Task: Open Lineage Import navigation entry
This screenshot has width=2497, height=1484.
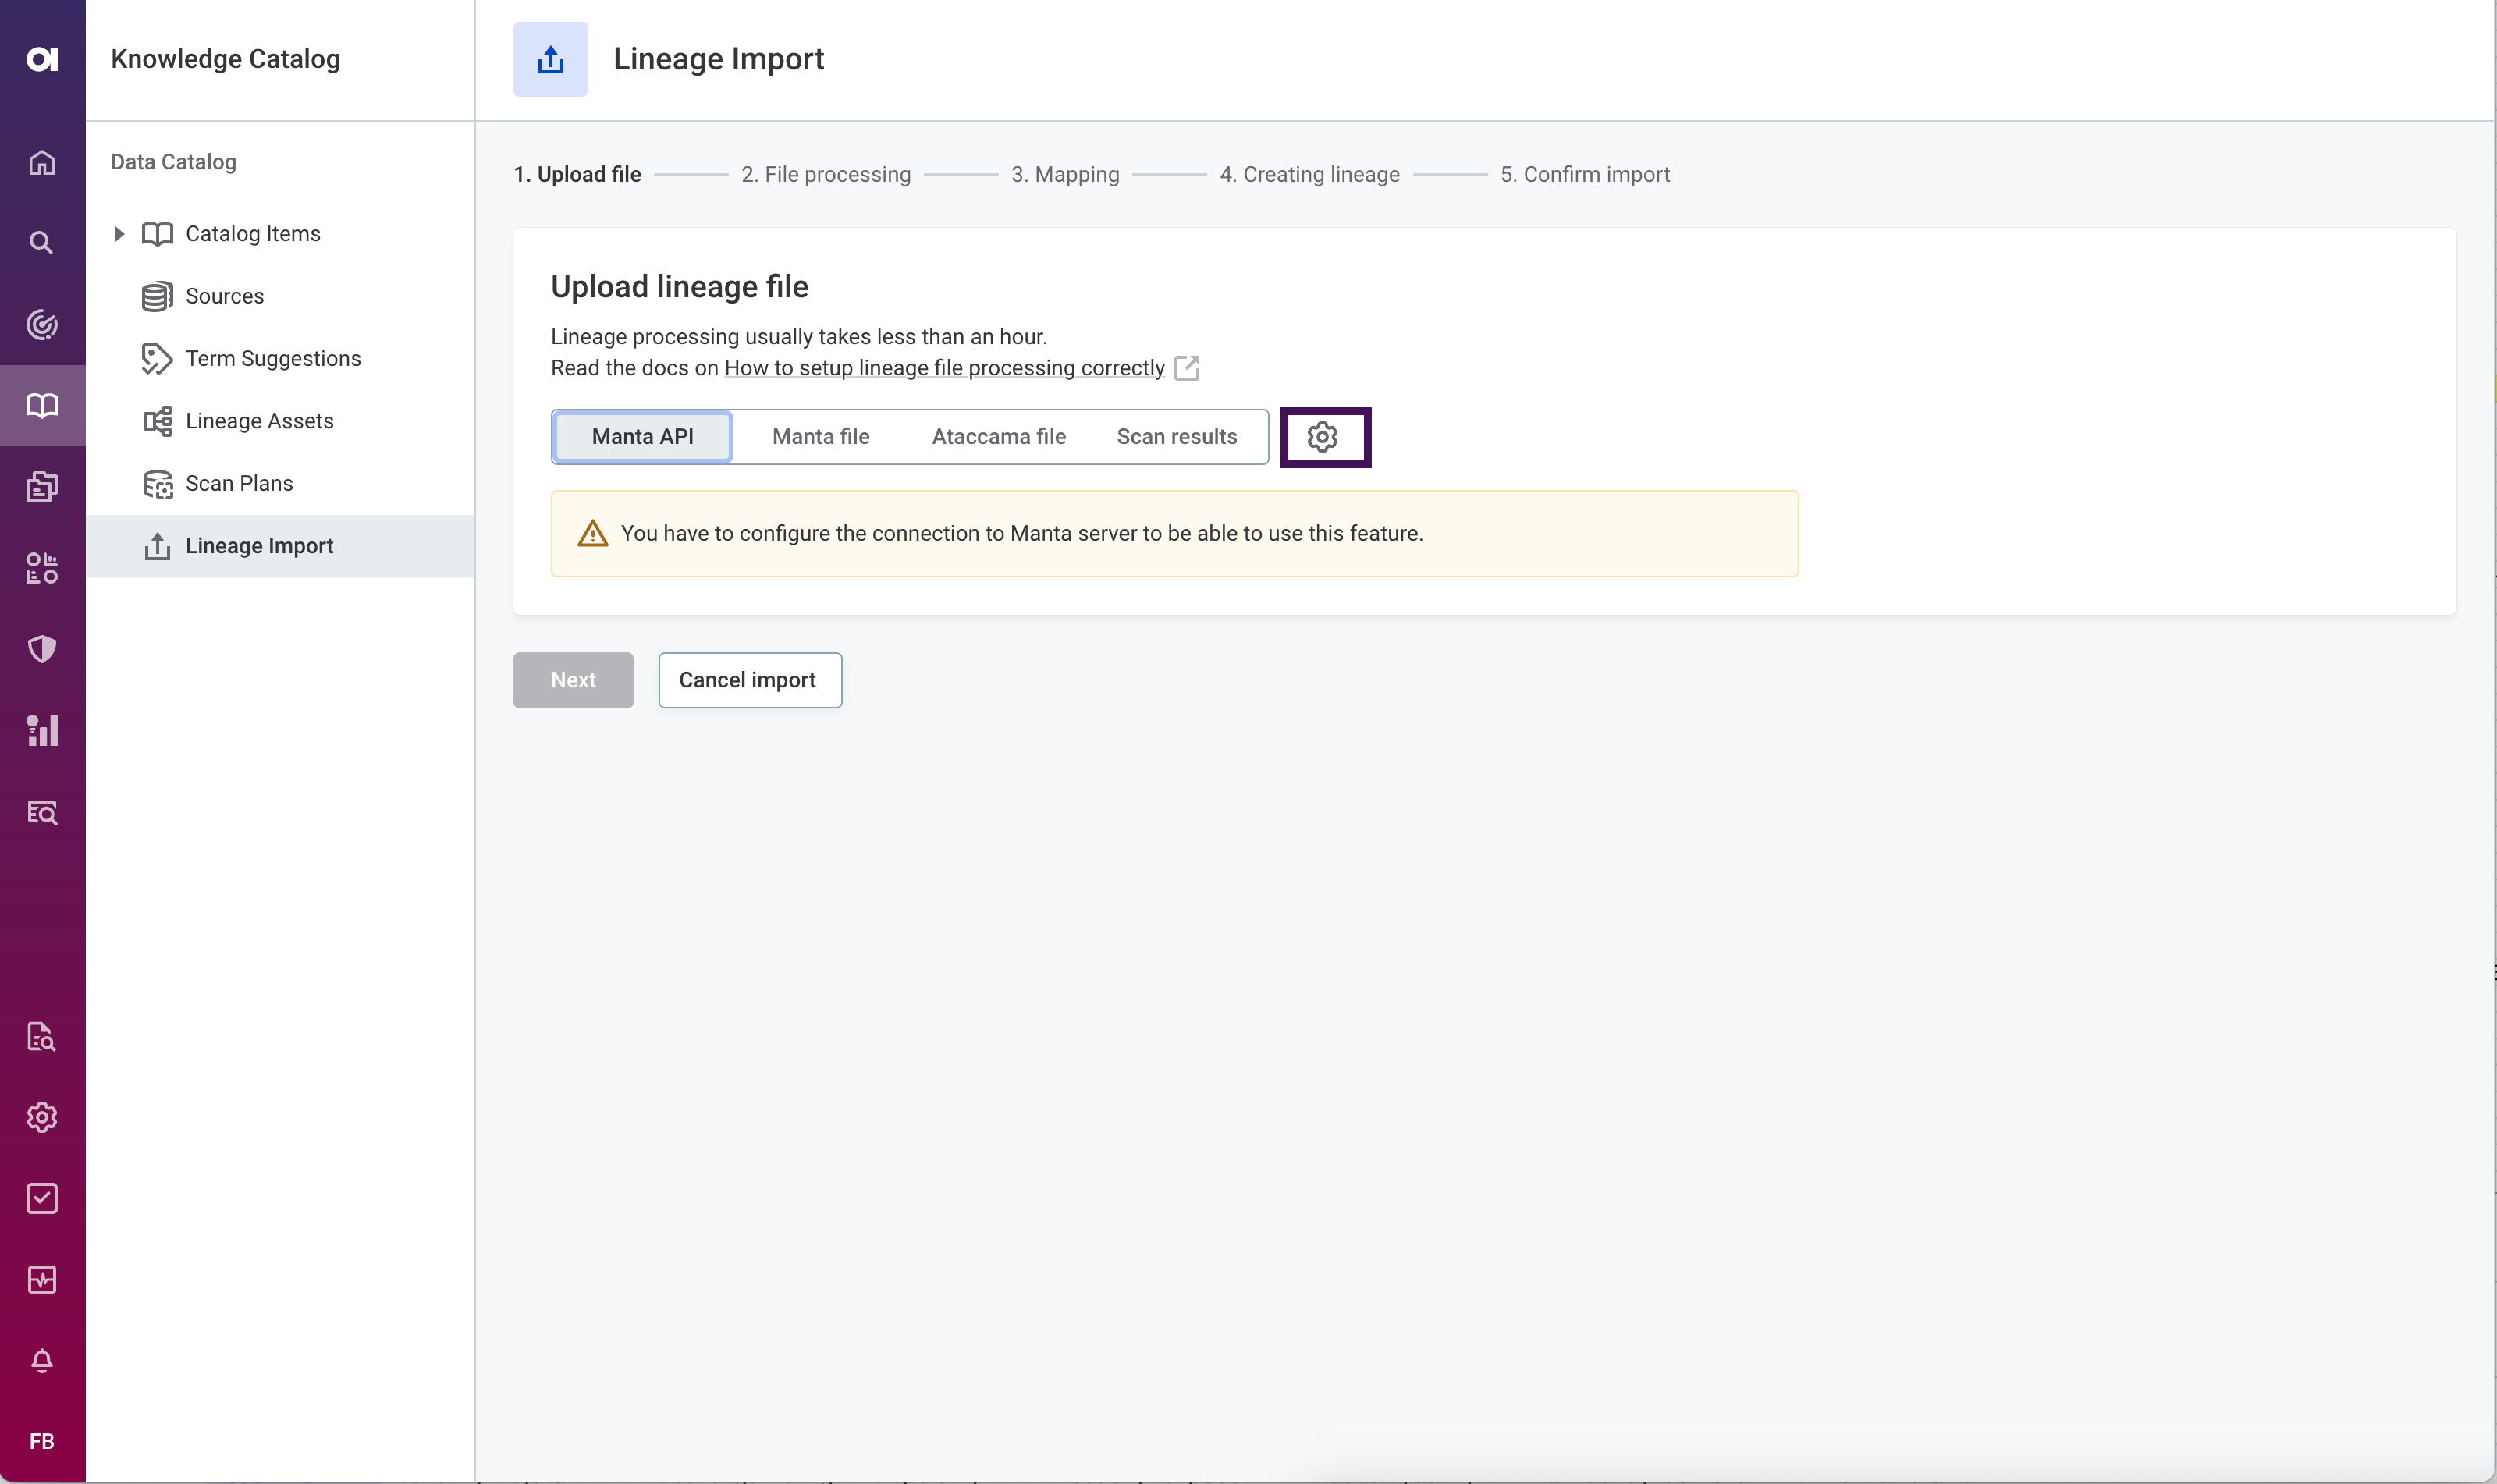Action: pos(260,545)
